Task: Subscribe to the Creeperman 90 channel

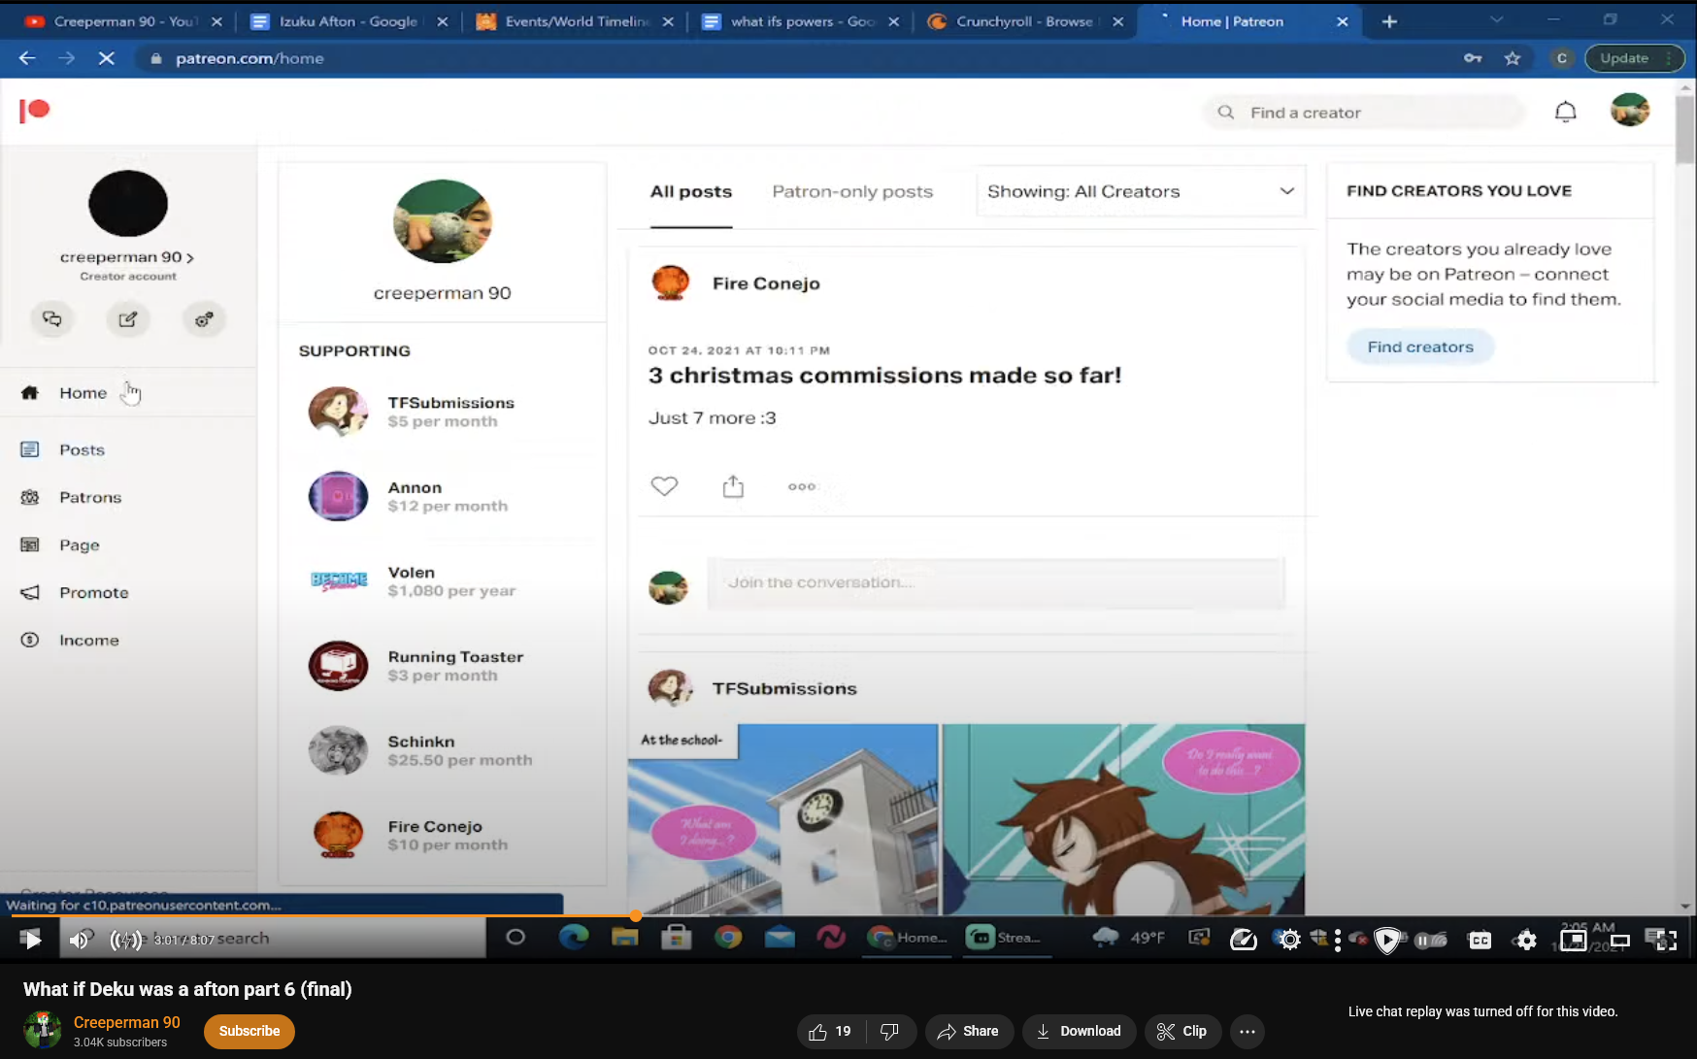Action: coord(250,1031)
